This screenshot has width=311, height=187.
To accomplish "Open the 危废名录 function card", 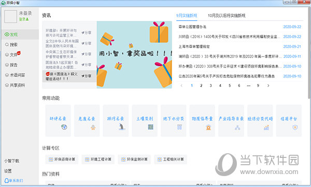I will click(x=87, y=121).
